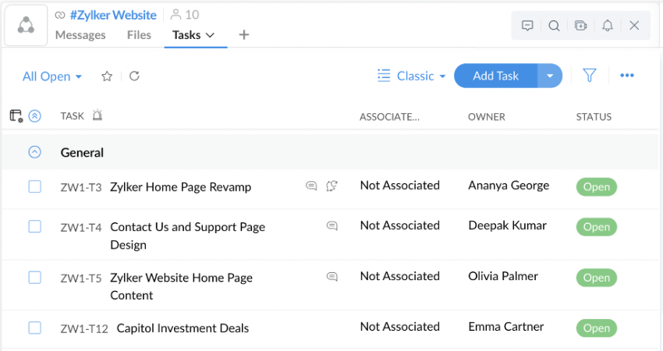The height and width of the screenshot is (351, 663).
Task: Check the ZW1-T3 task checkbox
Action: (34, 186)
